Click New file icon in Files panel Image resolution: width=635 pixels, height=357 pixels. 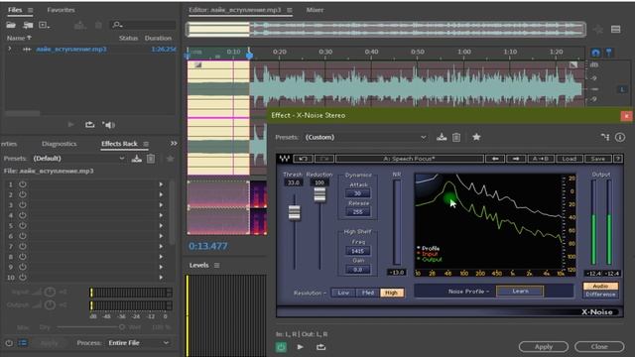[44, 25]
